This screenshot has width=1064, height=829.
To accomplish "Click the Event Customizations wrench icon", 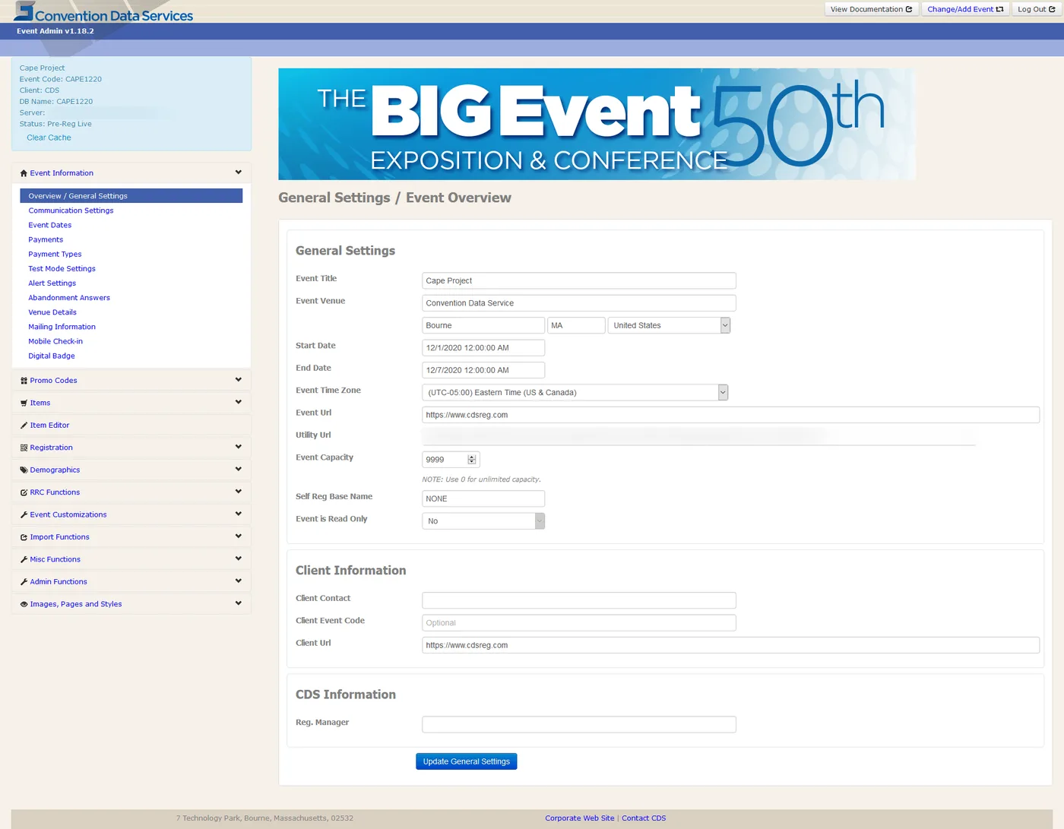I will tap(24, 515).
